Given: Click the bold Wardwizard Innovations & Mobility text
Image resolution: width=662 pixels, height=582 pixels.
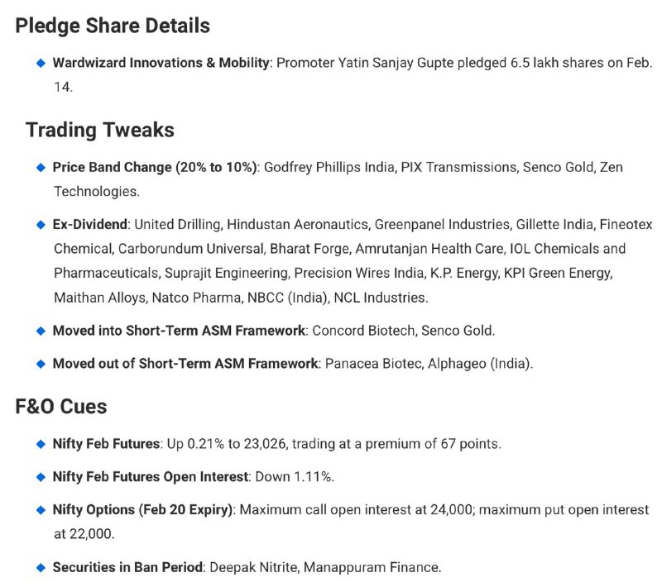Looking at the screenshot, I should (x=161, y=63).
